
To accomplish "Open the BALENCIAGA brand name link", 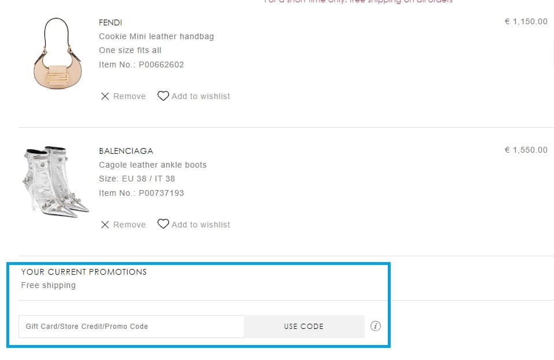I will [126, 150].
